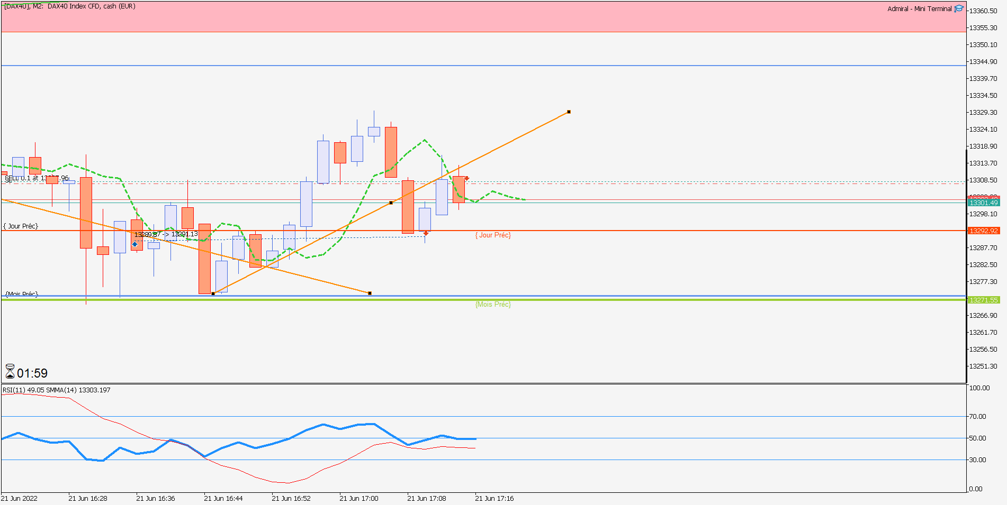Viewport: 1007px width, 505px height.
Task: Click the RSI 30.00 level label
Action: coord(978,460)
